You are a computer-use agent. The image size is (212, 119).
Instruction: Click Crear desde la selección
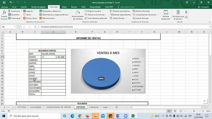tap(96, 18)
